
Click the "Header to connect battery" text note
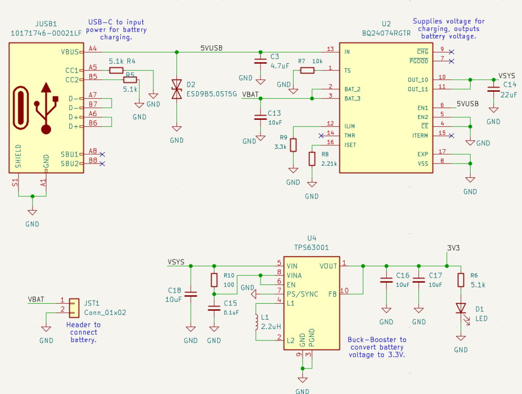(84, 332)
